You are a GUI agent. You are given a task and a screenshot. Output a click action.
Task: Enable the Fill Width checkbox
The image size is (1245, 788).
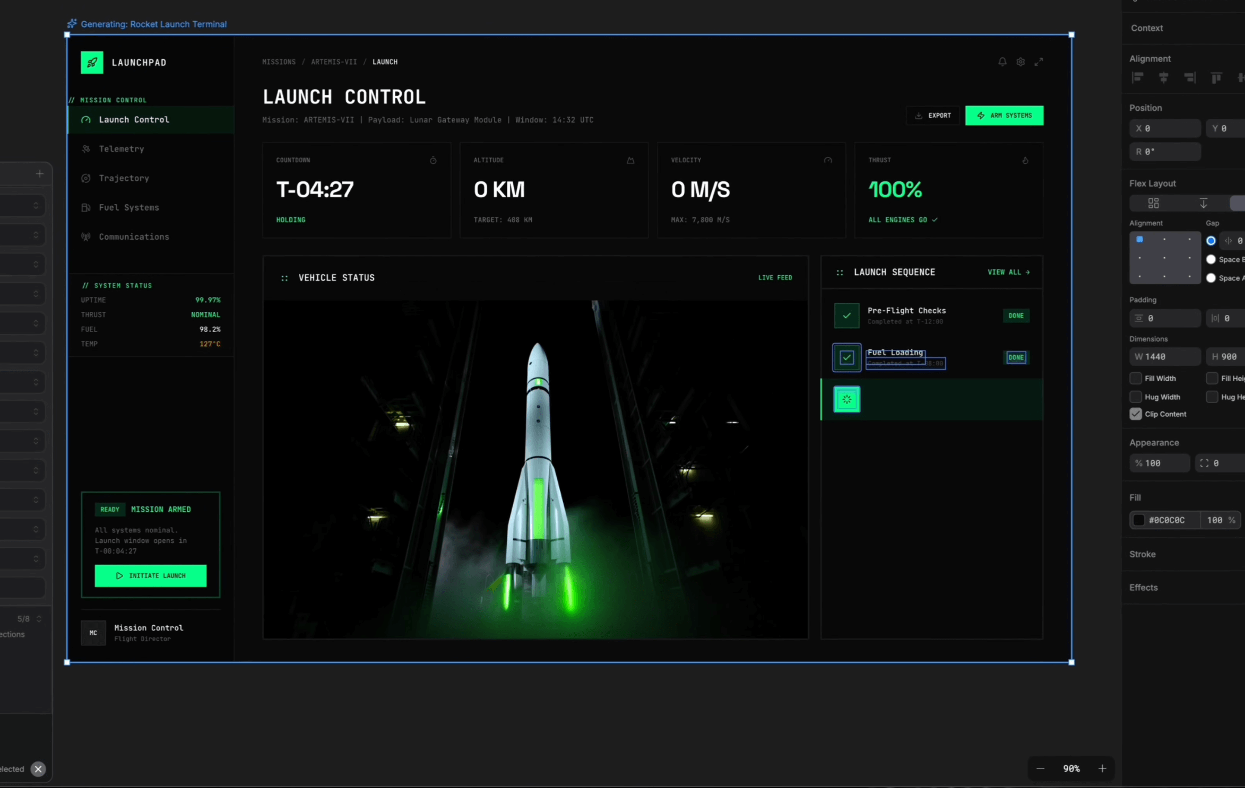point(1135,378)
